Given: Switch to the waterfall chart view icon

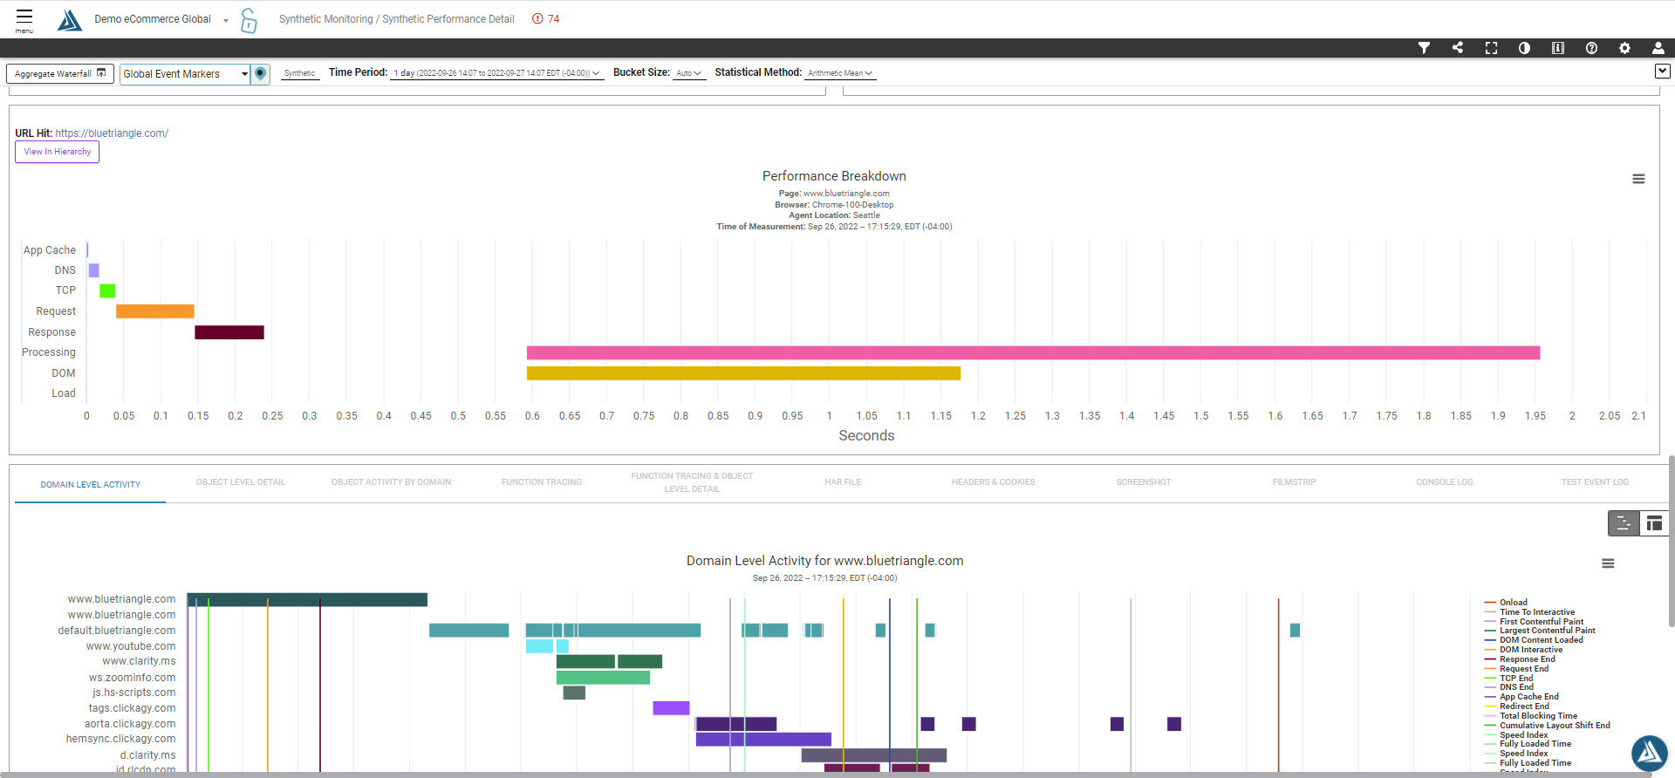Looking at the screenshot, I should pyautogui.click(x=1624, y=523).
